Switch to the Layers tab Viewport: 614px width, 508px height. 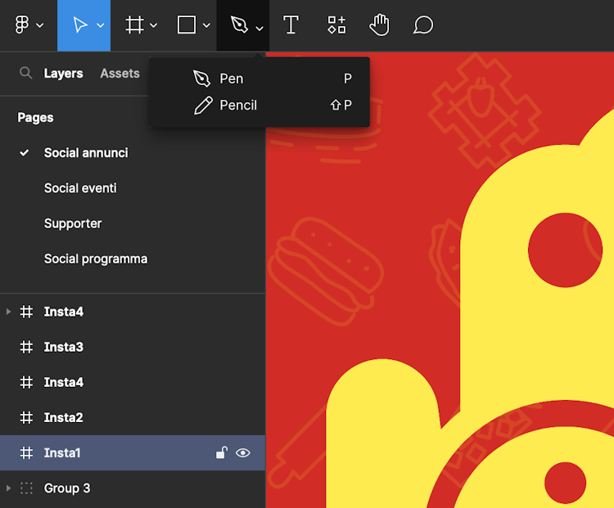pyautogui.click(x=63, y=73)
